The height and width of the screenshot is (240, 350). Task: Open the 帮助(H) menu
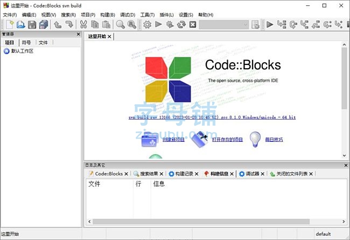point(206,15)
